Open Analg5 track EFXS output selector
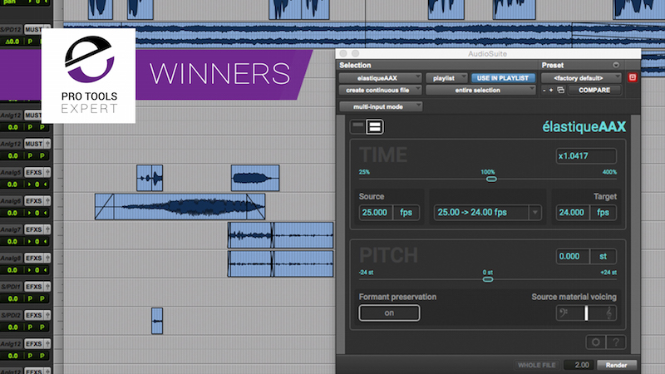Screen dimensions: 665x374 point(34,172)
